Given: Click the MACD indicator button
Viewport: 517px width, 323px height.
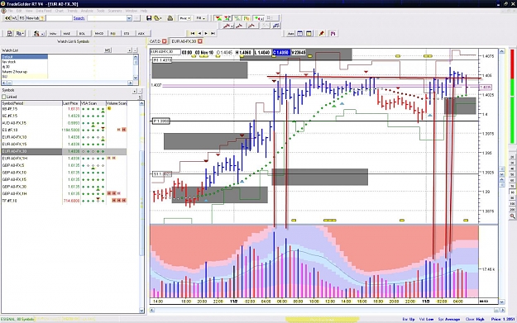Looking at the screenshot, I should 99,33.
